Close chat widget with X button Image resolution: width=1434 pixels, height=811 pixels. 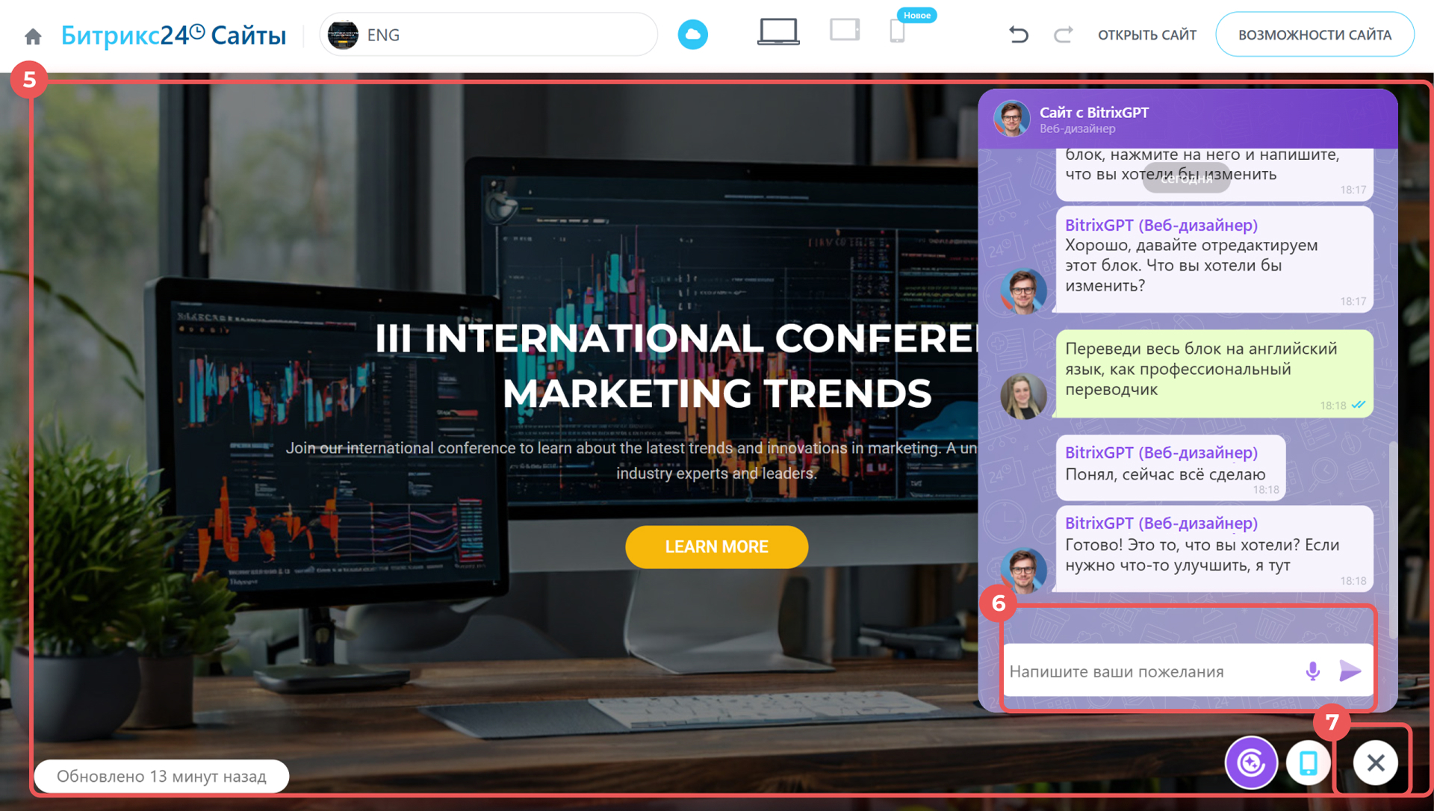coord(1376,762)
